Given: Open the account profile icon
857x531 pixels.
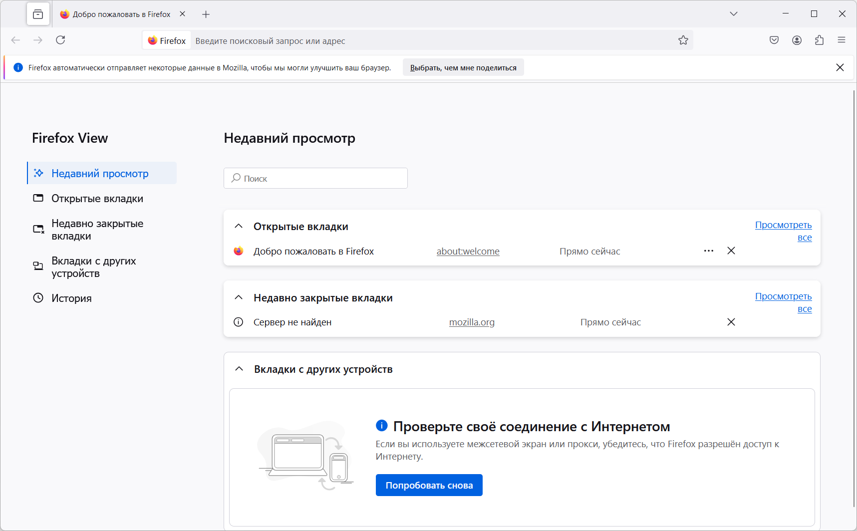Looking at the screenshot, I should [x=797, y=40].
